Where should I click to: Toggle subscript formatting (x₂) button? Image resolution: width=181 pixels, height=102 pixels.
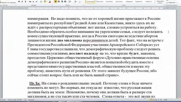(x=33, y=1)
